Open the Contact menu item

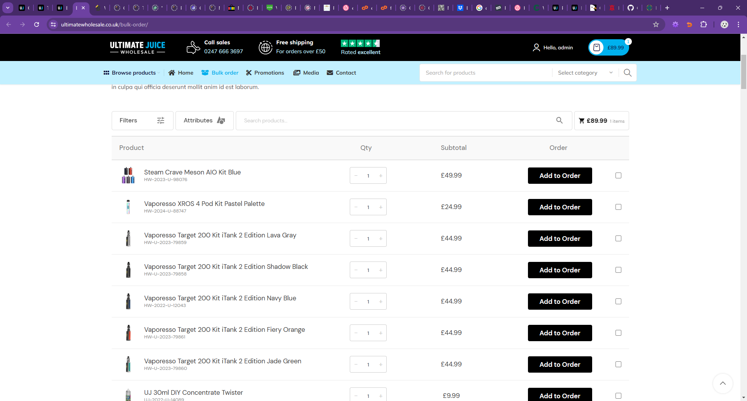click(341, 73)
